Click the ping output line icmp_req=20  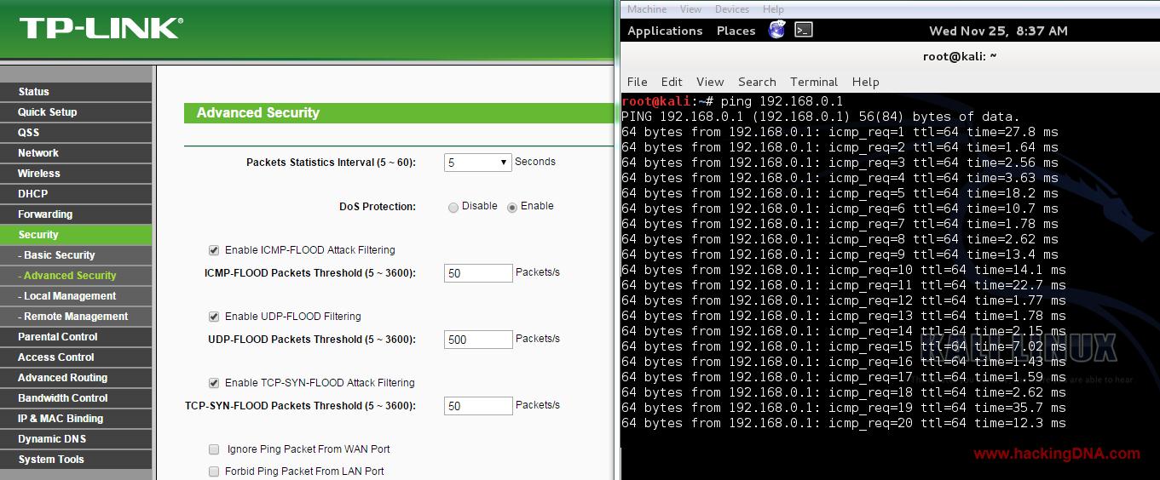[x=844, y=423]
